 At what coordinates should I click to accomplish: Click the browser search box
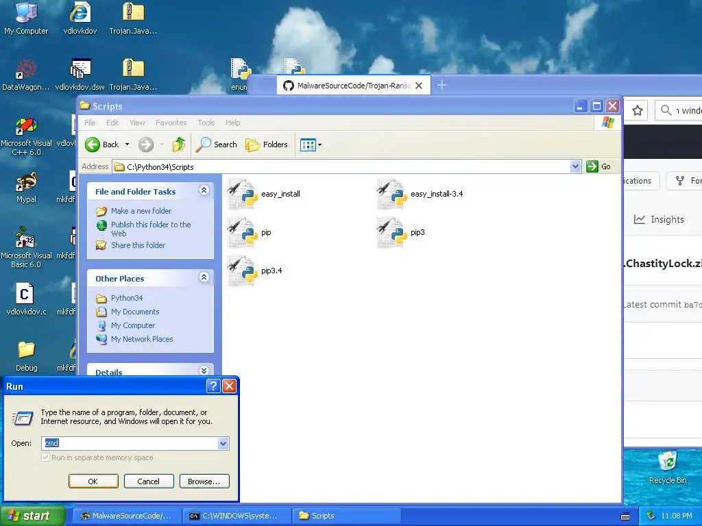(x=679, y=110)
